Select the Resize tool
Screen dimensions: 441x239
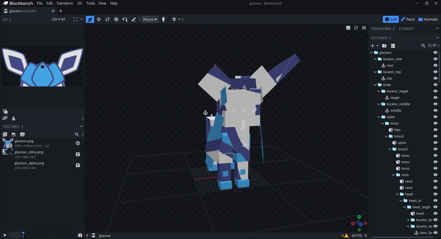99,19
